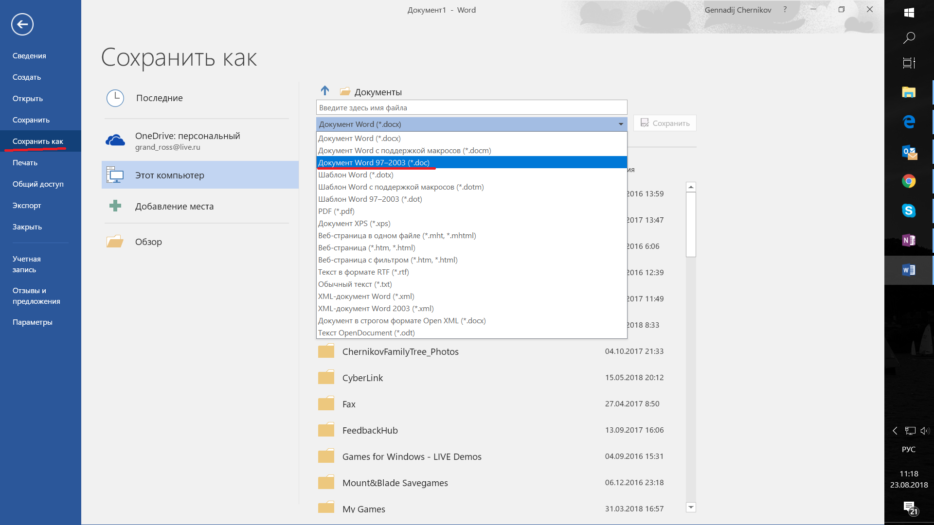The height and width of the screenshot is (525, 934).
Task: Click folder list scrollbar up arrow
Action: [x=691, y=187]
